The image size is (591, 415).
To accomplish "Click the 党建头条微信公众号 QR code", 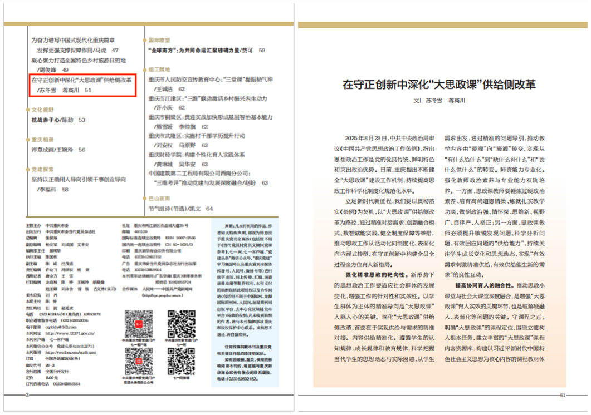I will coord(138,362).
